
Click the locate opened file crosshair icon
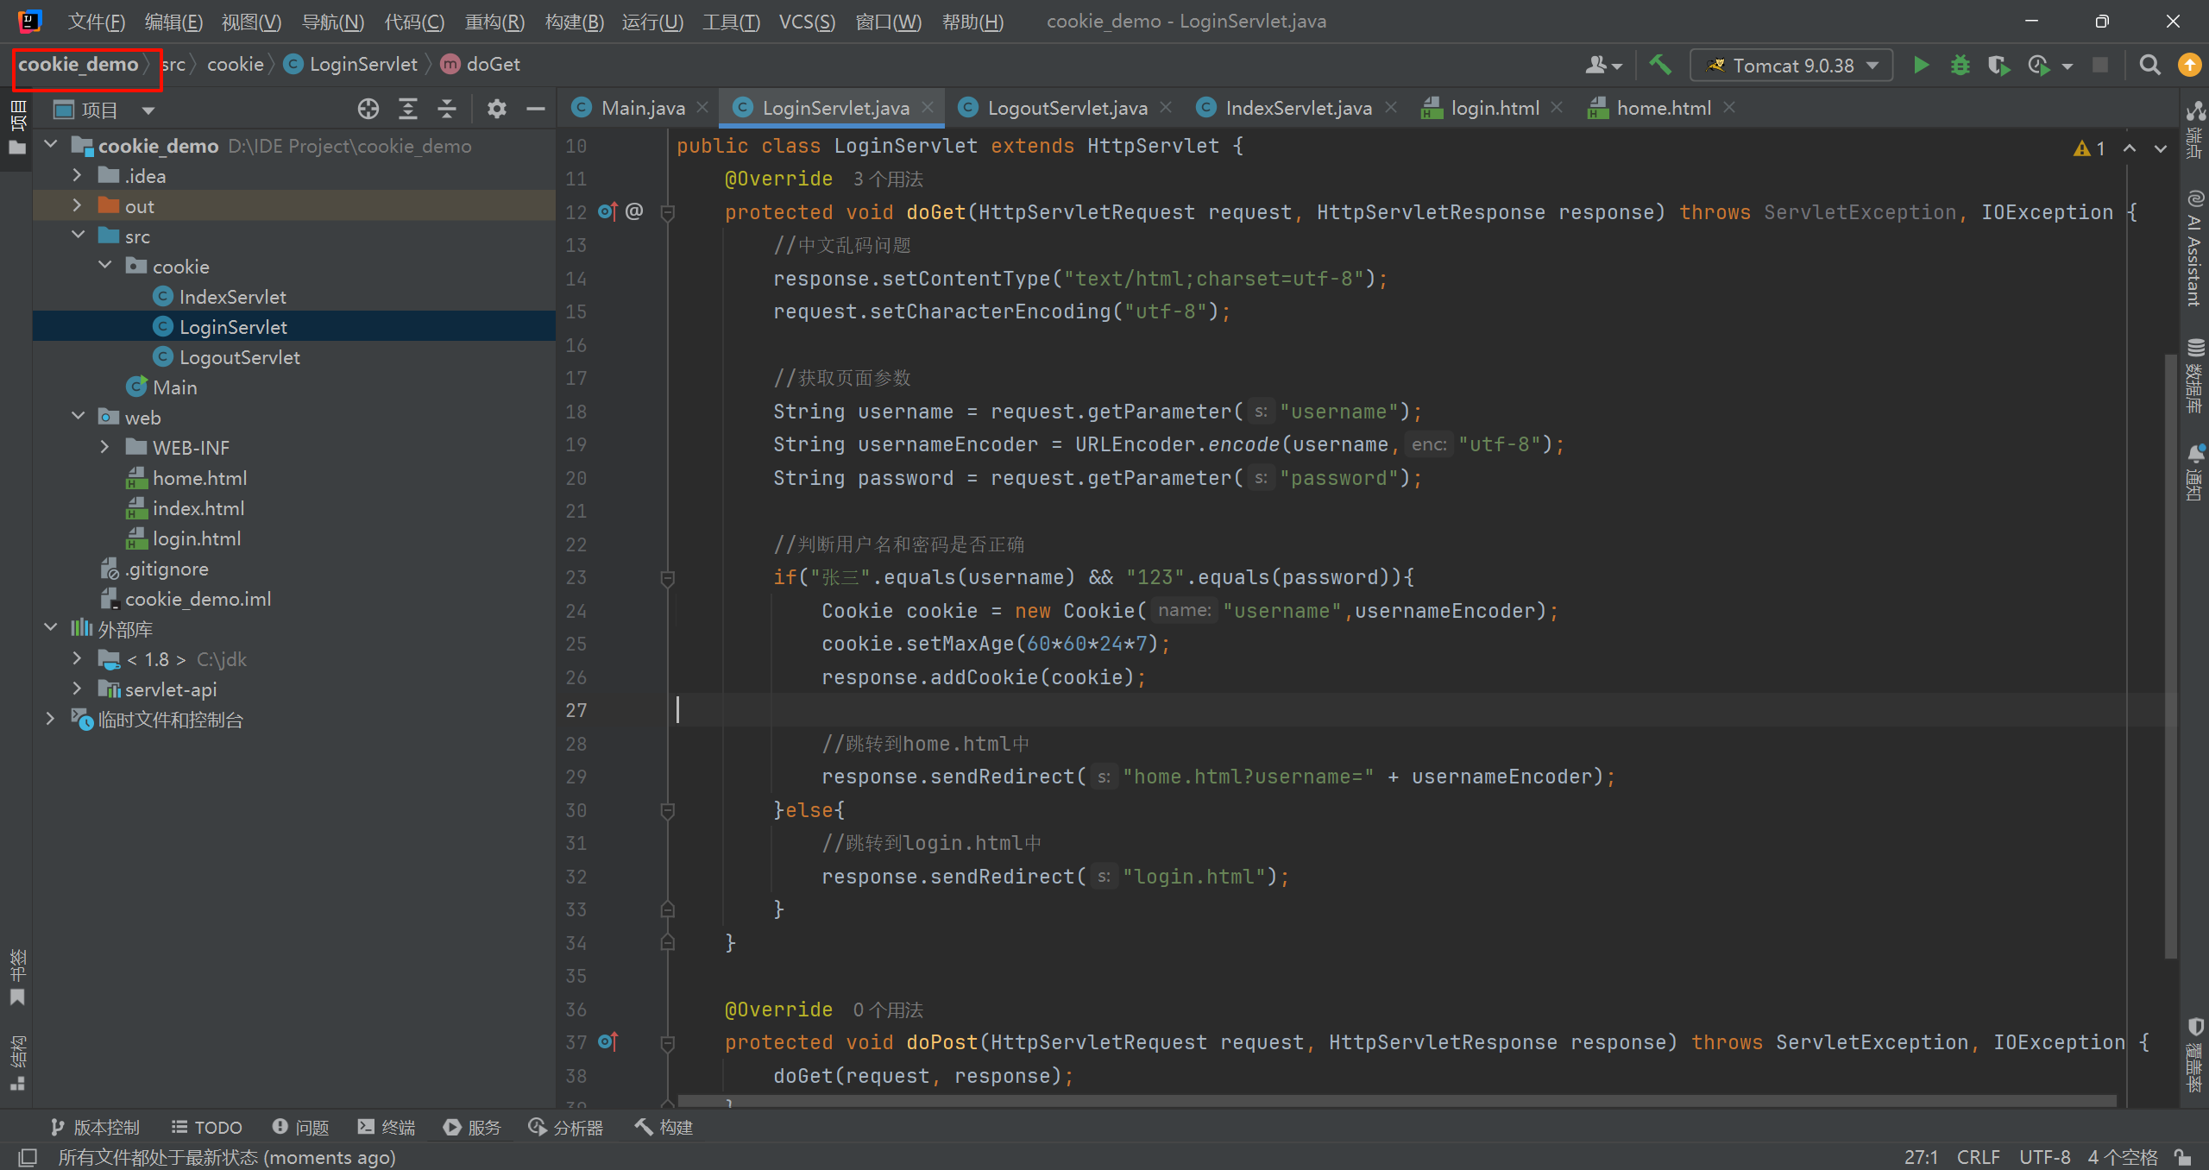tap(368, 109)
